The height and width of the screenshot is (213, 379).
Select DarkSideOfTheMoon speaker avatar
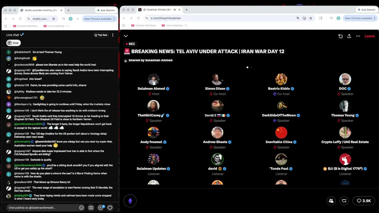[281, 106]
